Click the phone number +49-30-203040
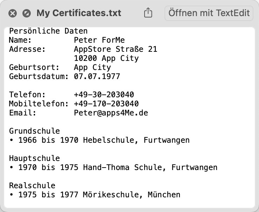259x212 pixels. pos(104,94)
